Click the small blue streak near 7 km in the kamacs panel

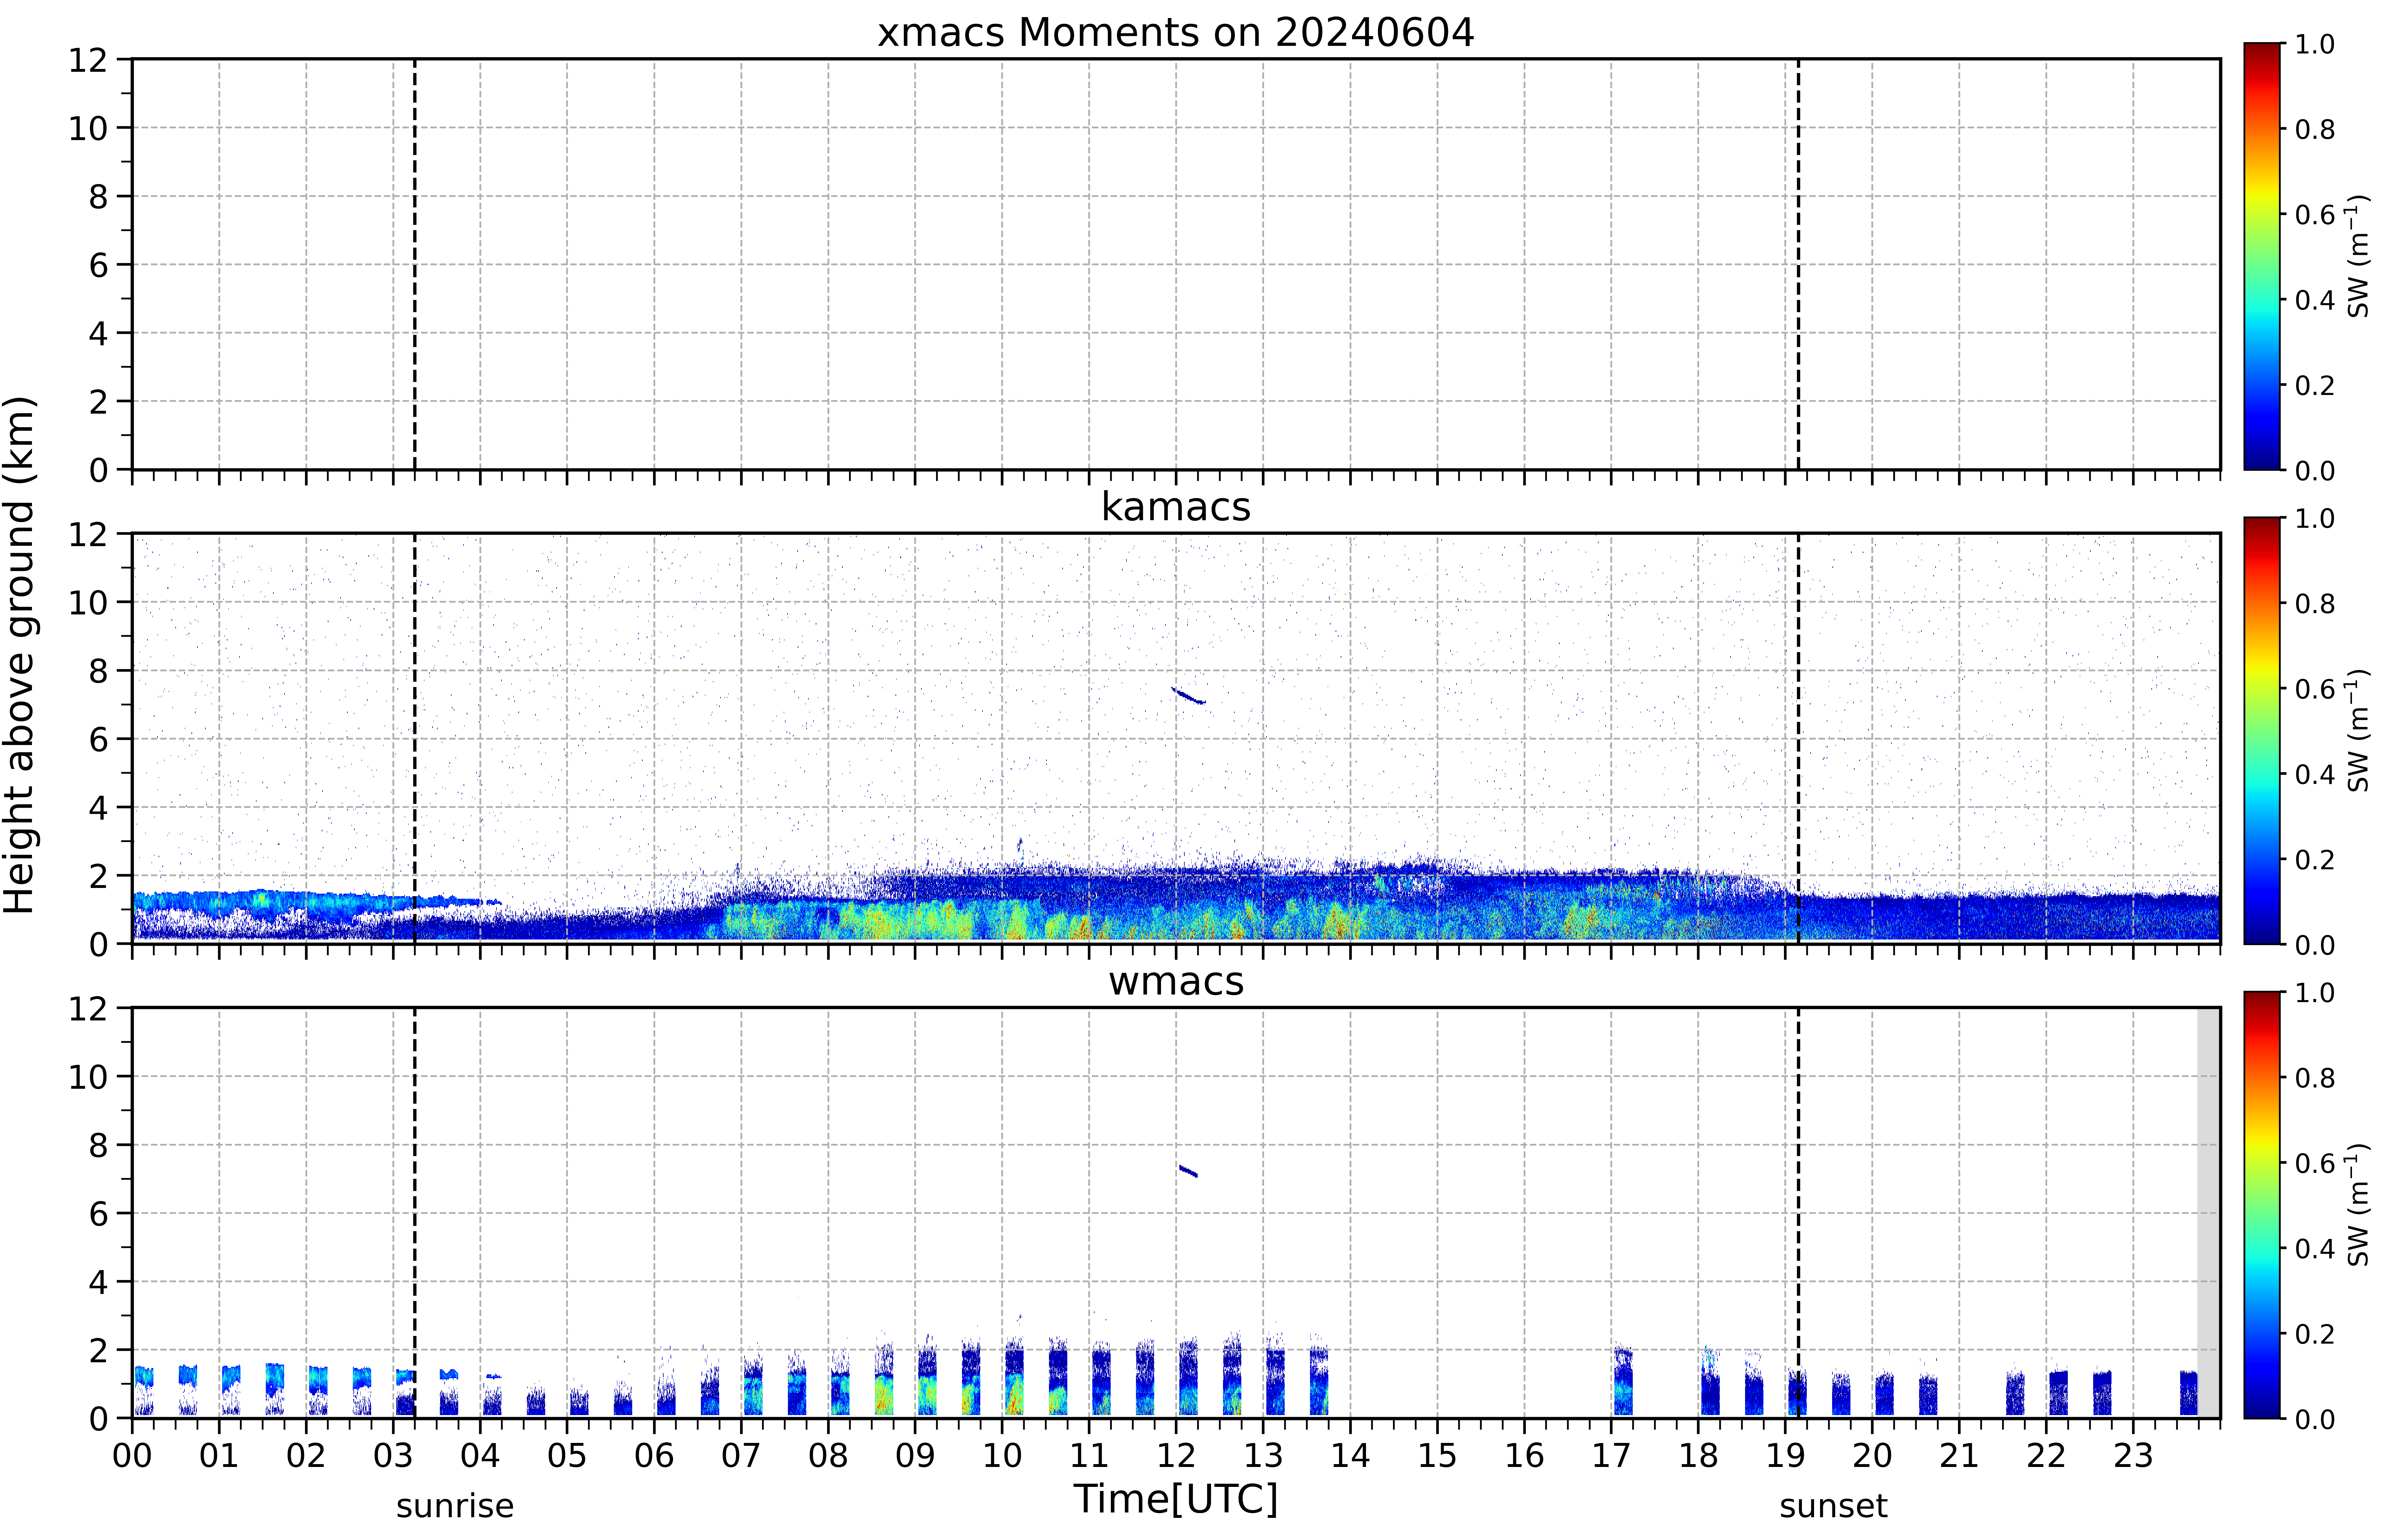tap(1188, 696)
